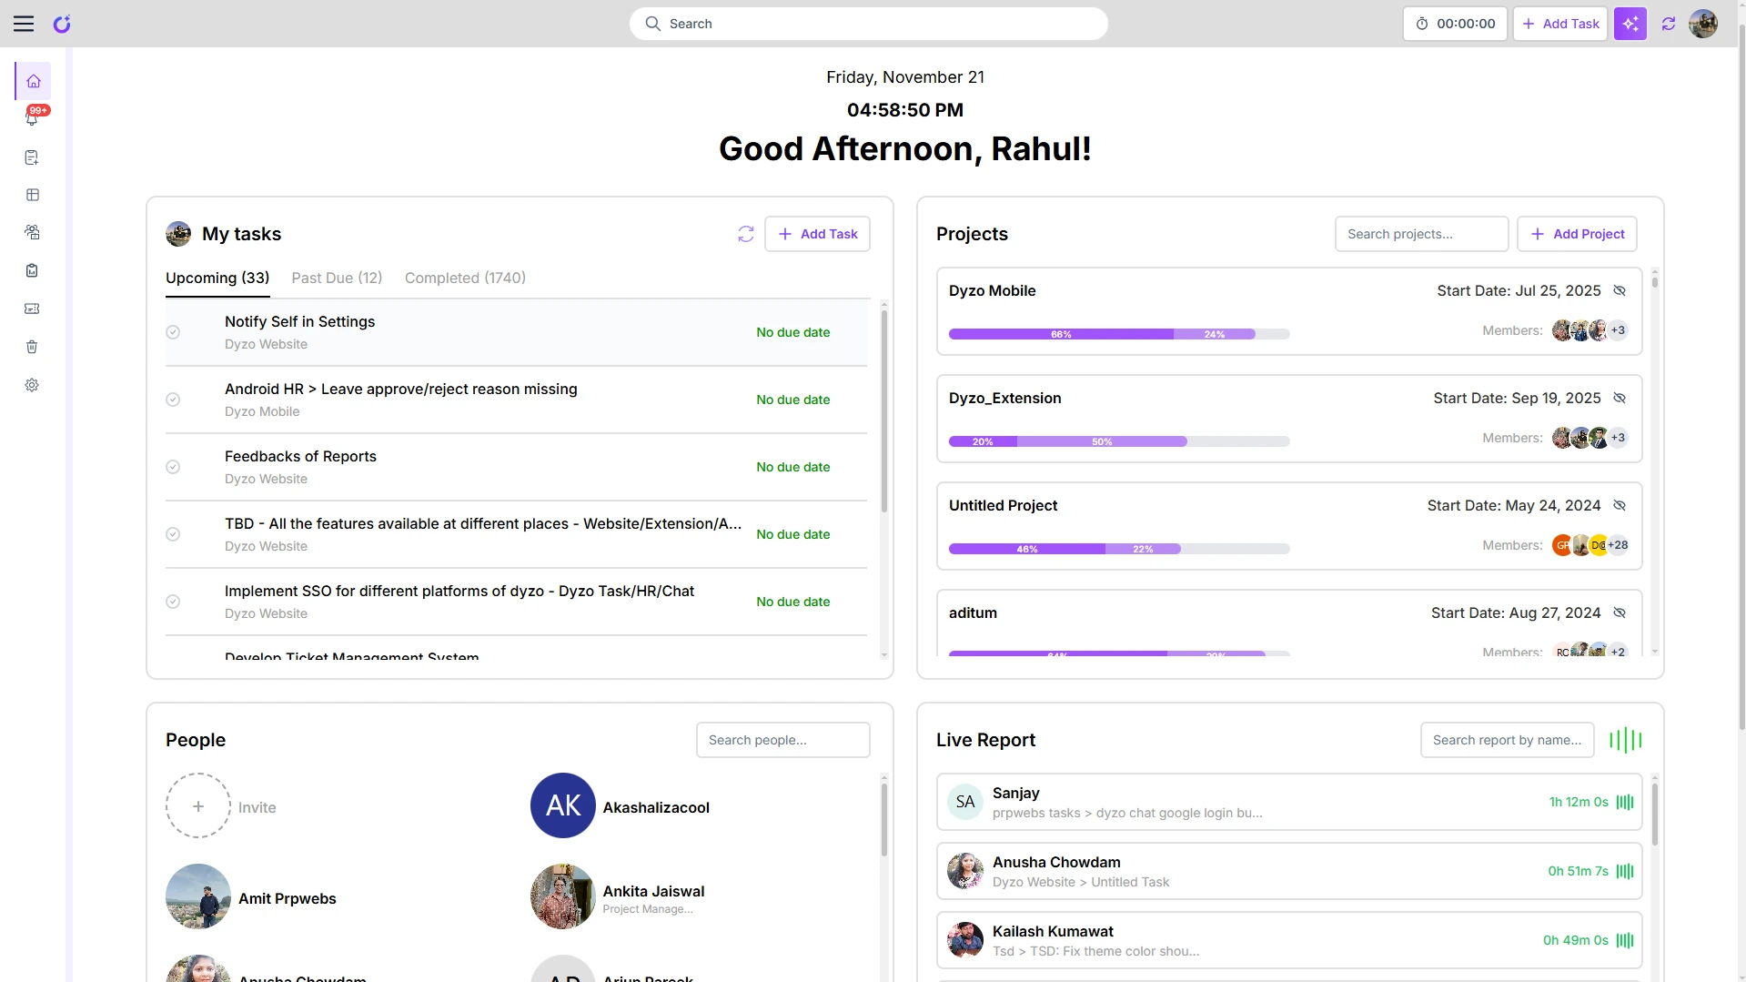This screenshot has width=1746, height=982.
Task: Check off the 'Feedbacks of Reports' task
Action: coord(173,466)
